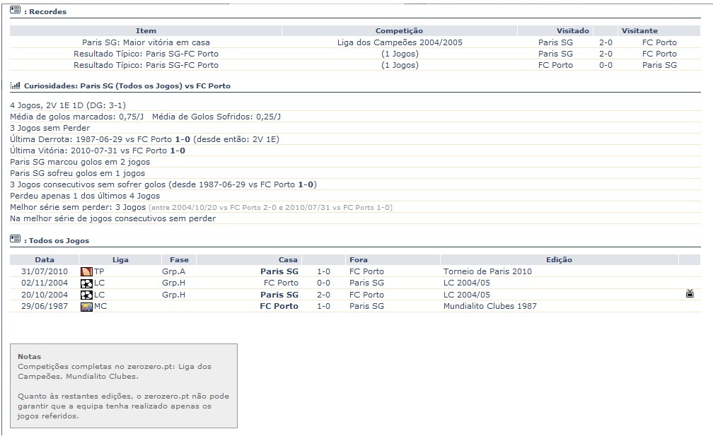The image size is (713, 441).
Task: Click 'Média de golos marcados: 0,75/J'
Action: (77, 117)
